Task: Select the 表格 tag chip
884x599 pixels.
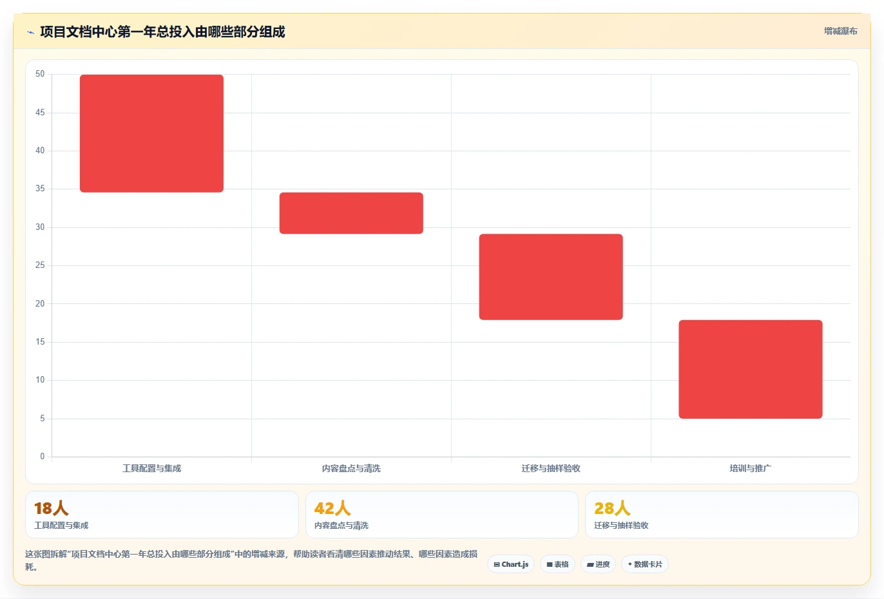Action: click(x=557, y=564)
